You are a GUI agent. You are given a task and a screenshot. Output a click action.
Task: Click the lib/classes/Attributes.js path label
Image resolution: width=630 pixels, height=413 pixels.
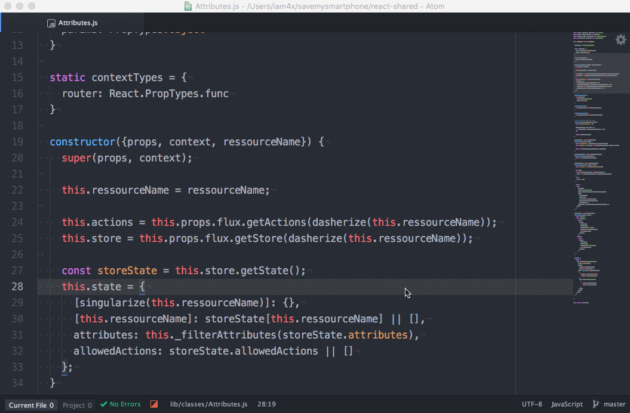tap(208, 404)
